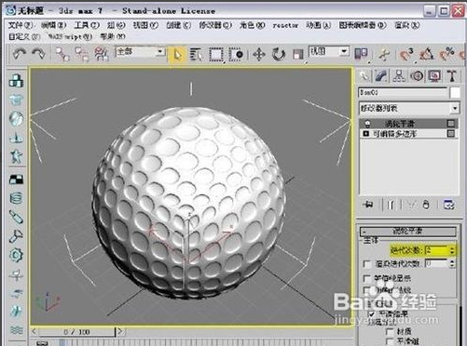Click the Redo arrow in the toolbar
467x346 pixels.
tap(38, 54)
